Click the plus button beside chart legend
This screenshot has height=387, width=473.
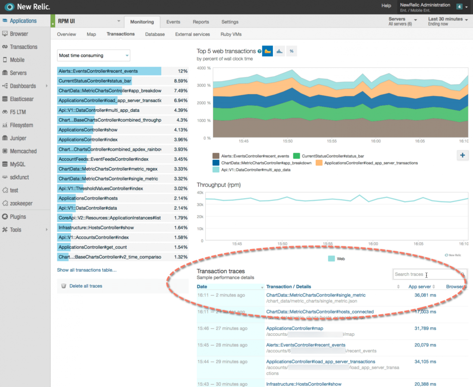pos(462,155)
